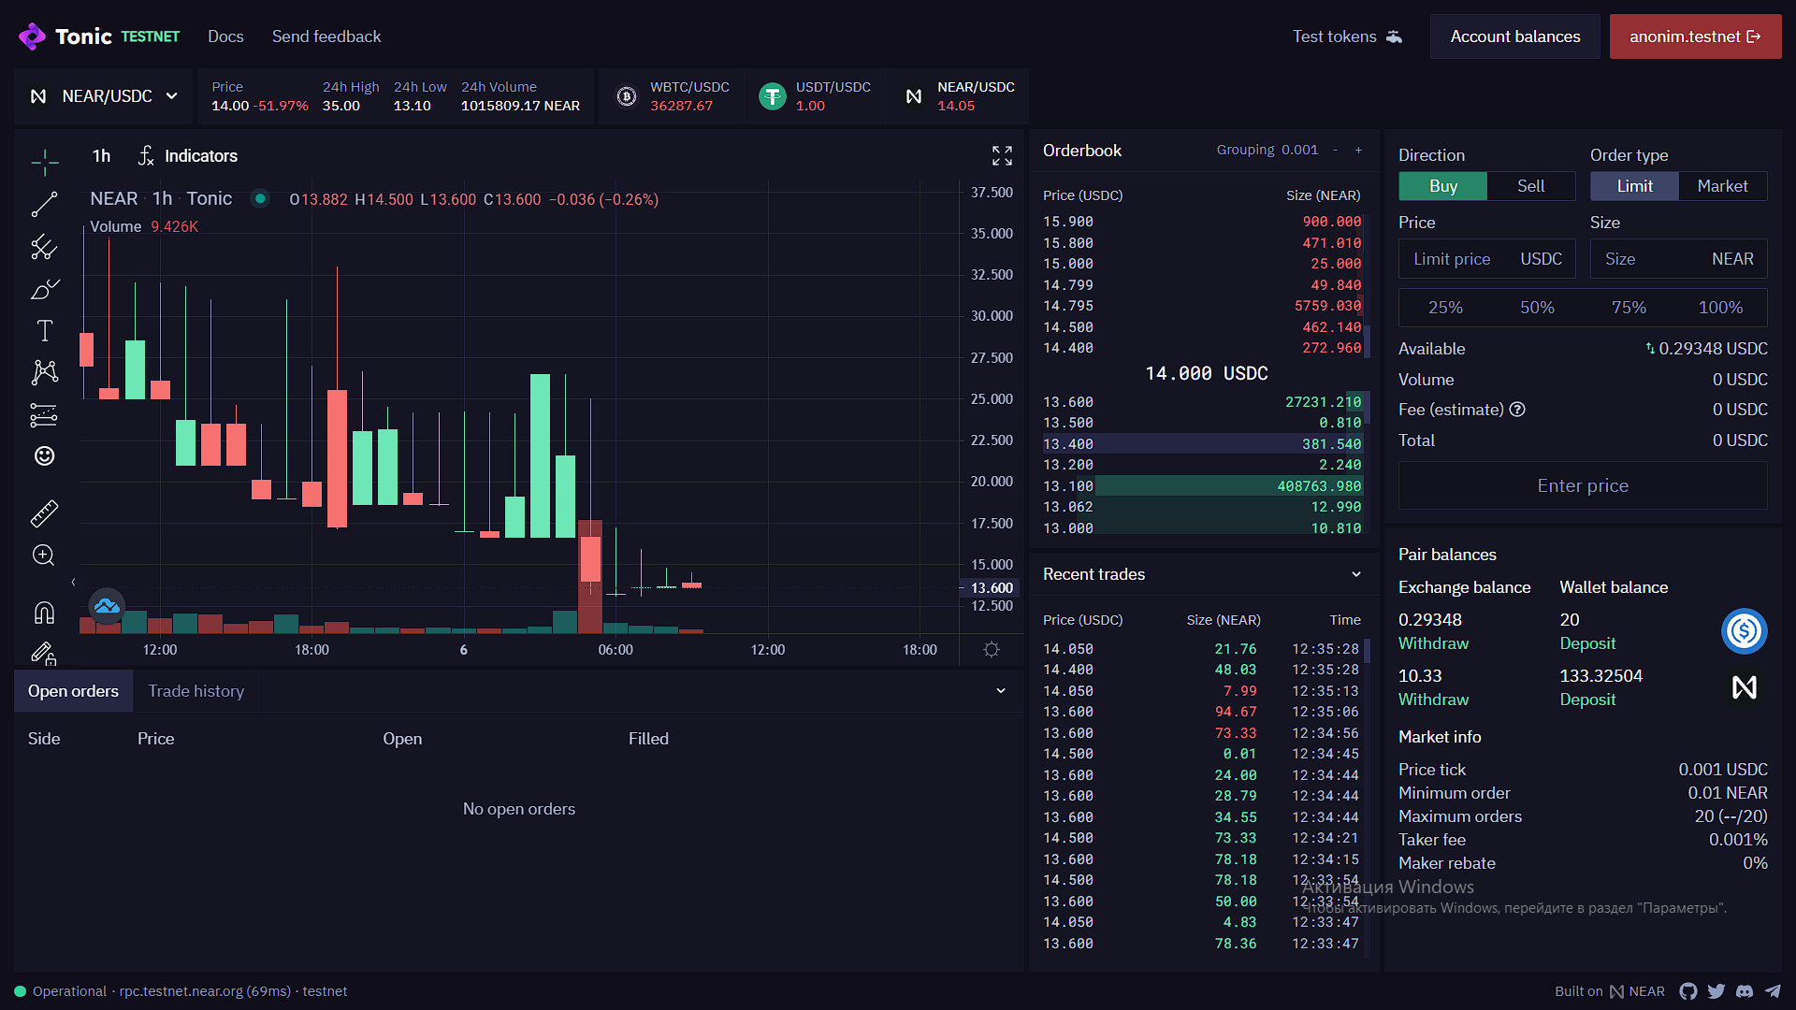Switch direction to Sell
1796x1010 pixels.
(x=1530, y=186)
